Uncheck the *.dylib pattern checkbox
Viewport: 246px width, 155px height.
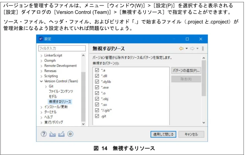coord(97,82)
